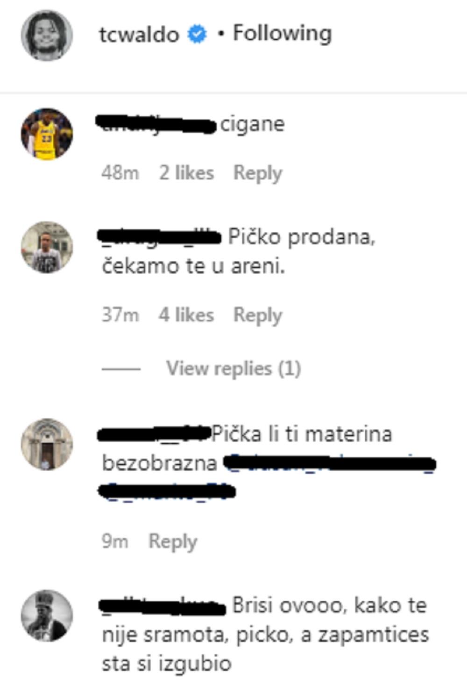Click the redacted mention after 'bezobrazna'
The width and height of the screenshot is (467, 682).
tap(329, 464)
